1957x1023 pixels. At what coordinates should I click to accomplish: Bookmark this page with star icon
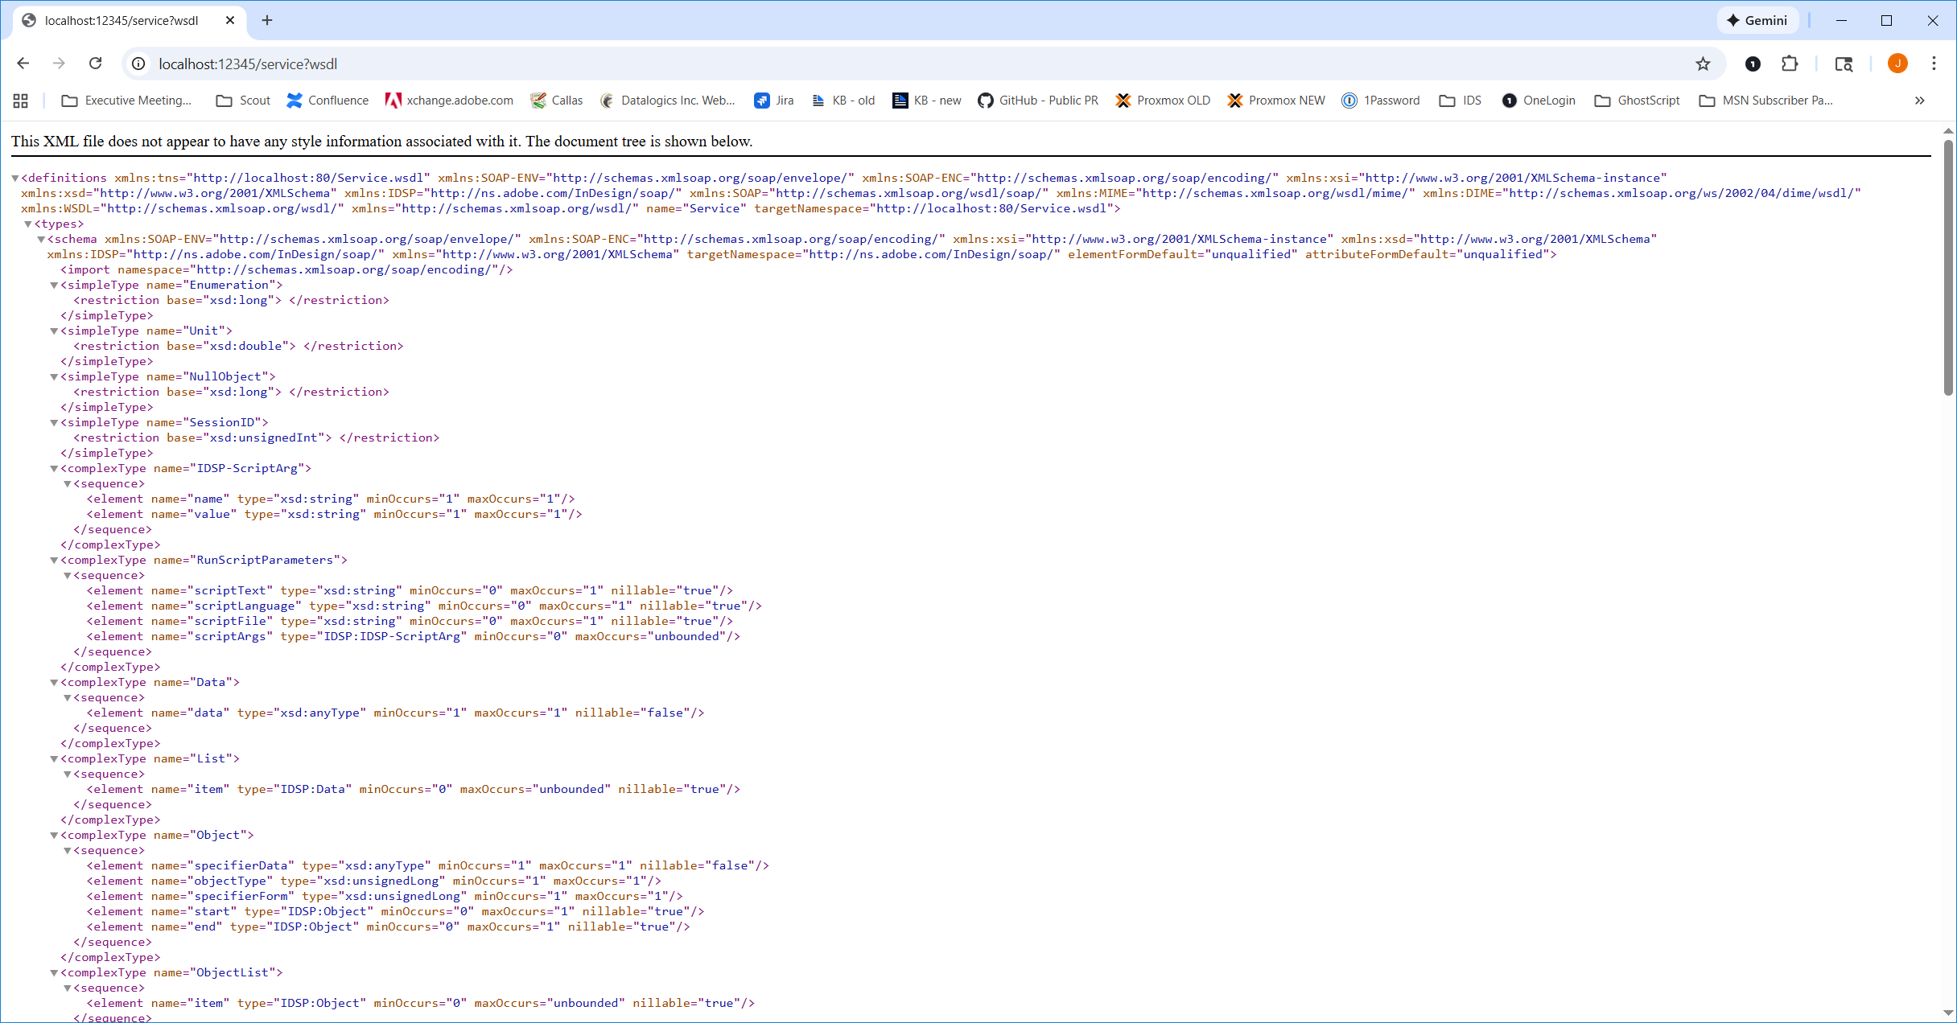(1703, 64)
